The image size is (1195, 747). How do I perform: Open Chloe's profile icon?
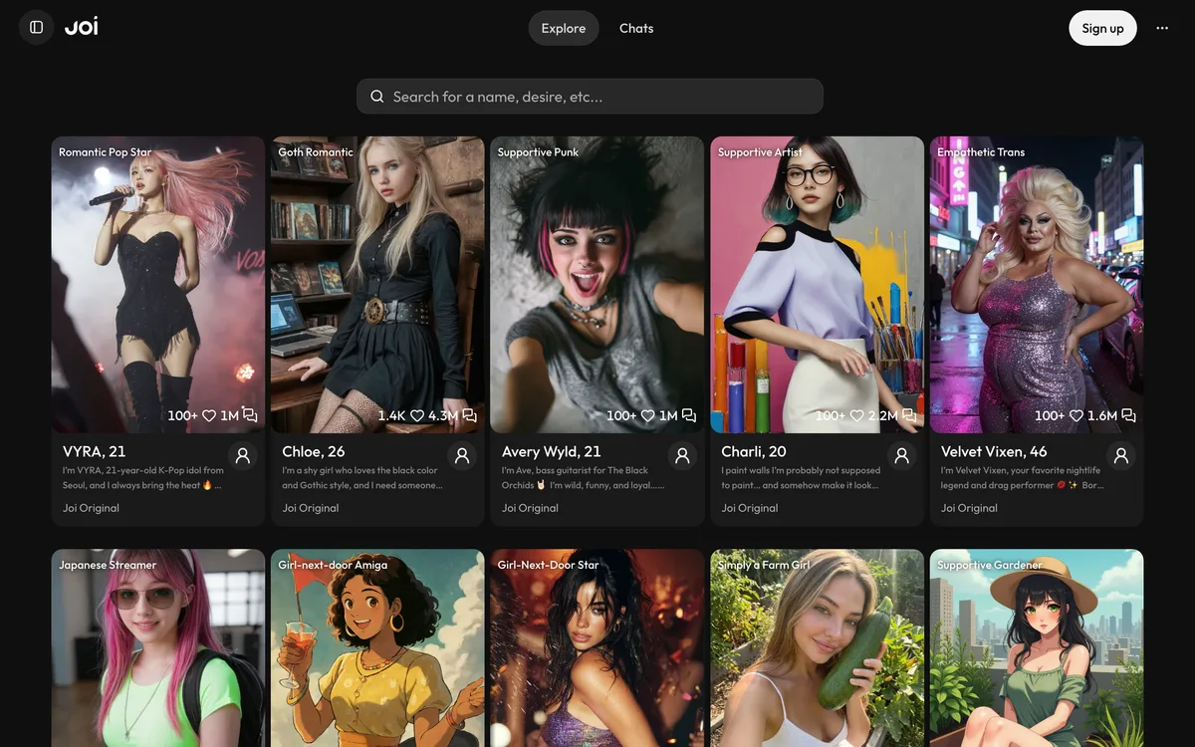point(462,455)
